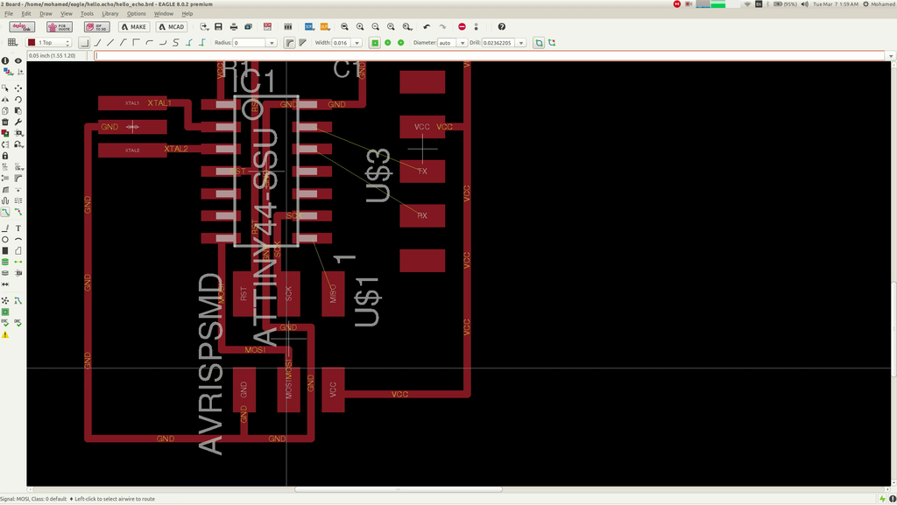The width and height of the screenshot is (897, 505).
Task: Click the Zoom in icon
Action: (x=360, y=27)
